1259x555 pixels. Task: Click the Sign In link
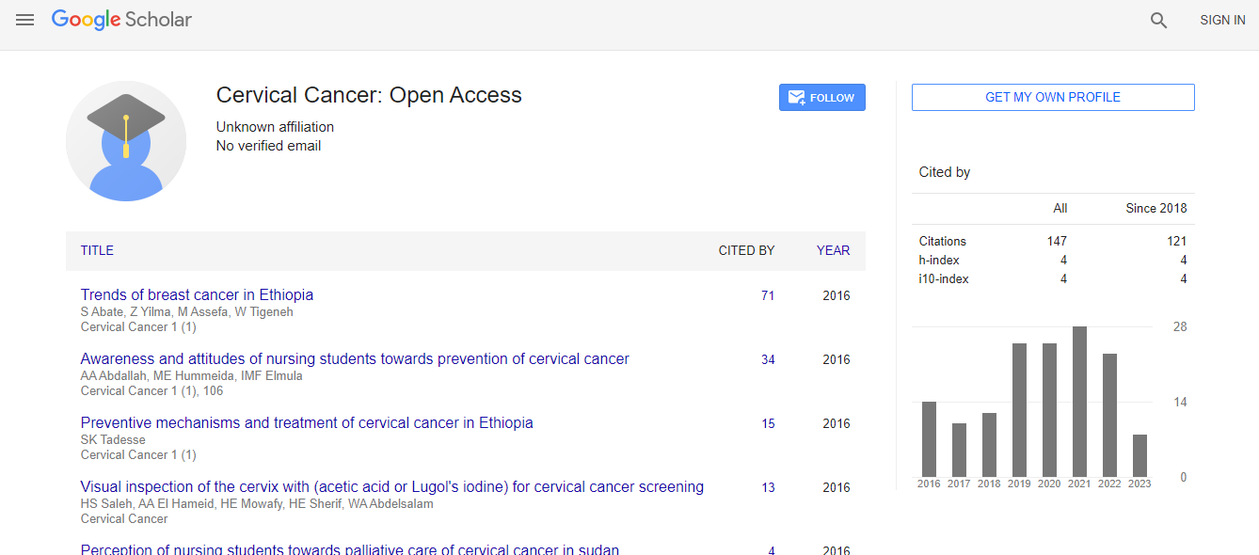(1221, 20)
